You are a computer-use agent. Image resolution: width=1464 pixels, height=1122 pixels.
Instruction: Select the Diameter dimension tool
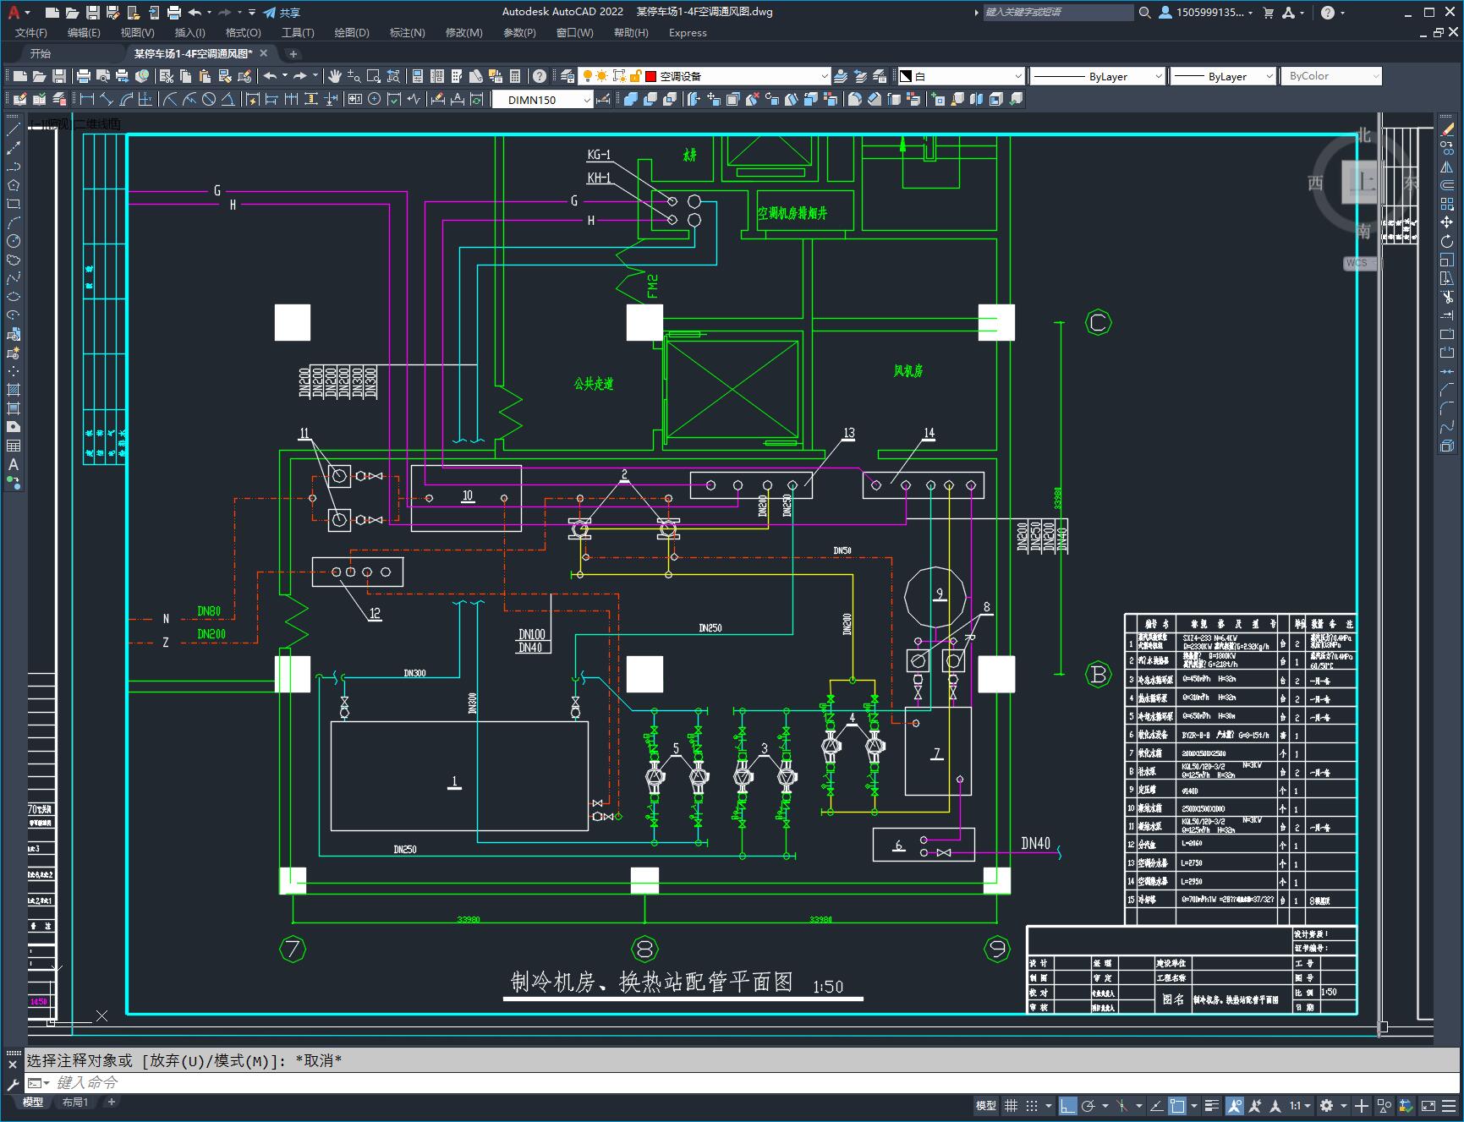pyautogui.click(x=209, y=100)
